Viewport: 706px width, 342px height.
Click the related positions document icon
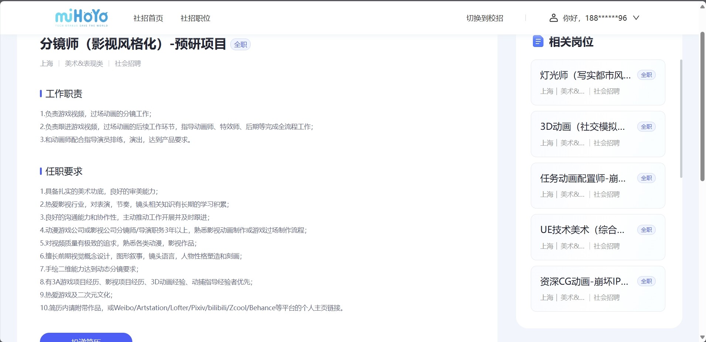pyautogui.click(x=538, y=41)
